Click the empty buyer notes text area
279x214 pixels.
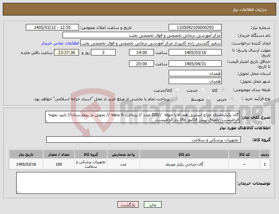point(126,183)
